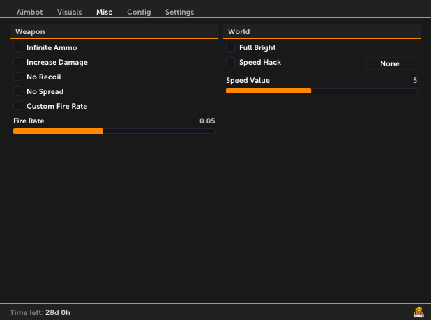Turn on the No Spread checkbox
The height and width of the screenshot is (320, 431).
click(18, 91)
